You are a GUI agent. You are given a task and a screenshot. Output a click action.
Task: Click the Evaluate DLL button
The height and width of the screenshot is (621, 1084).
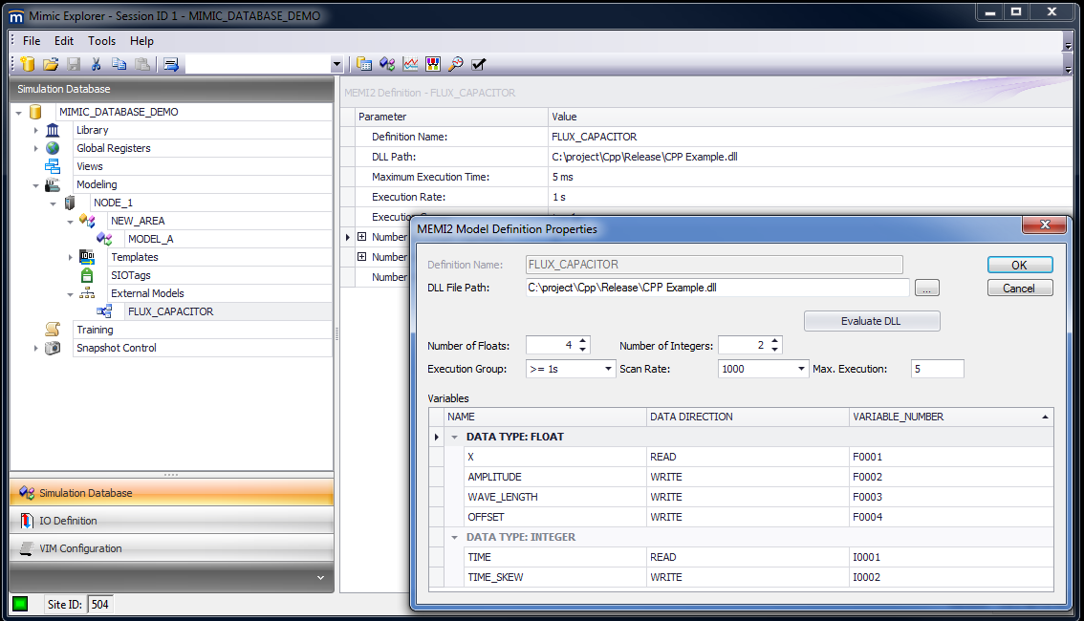[871, 321]
